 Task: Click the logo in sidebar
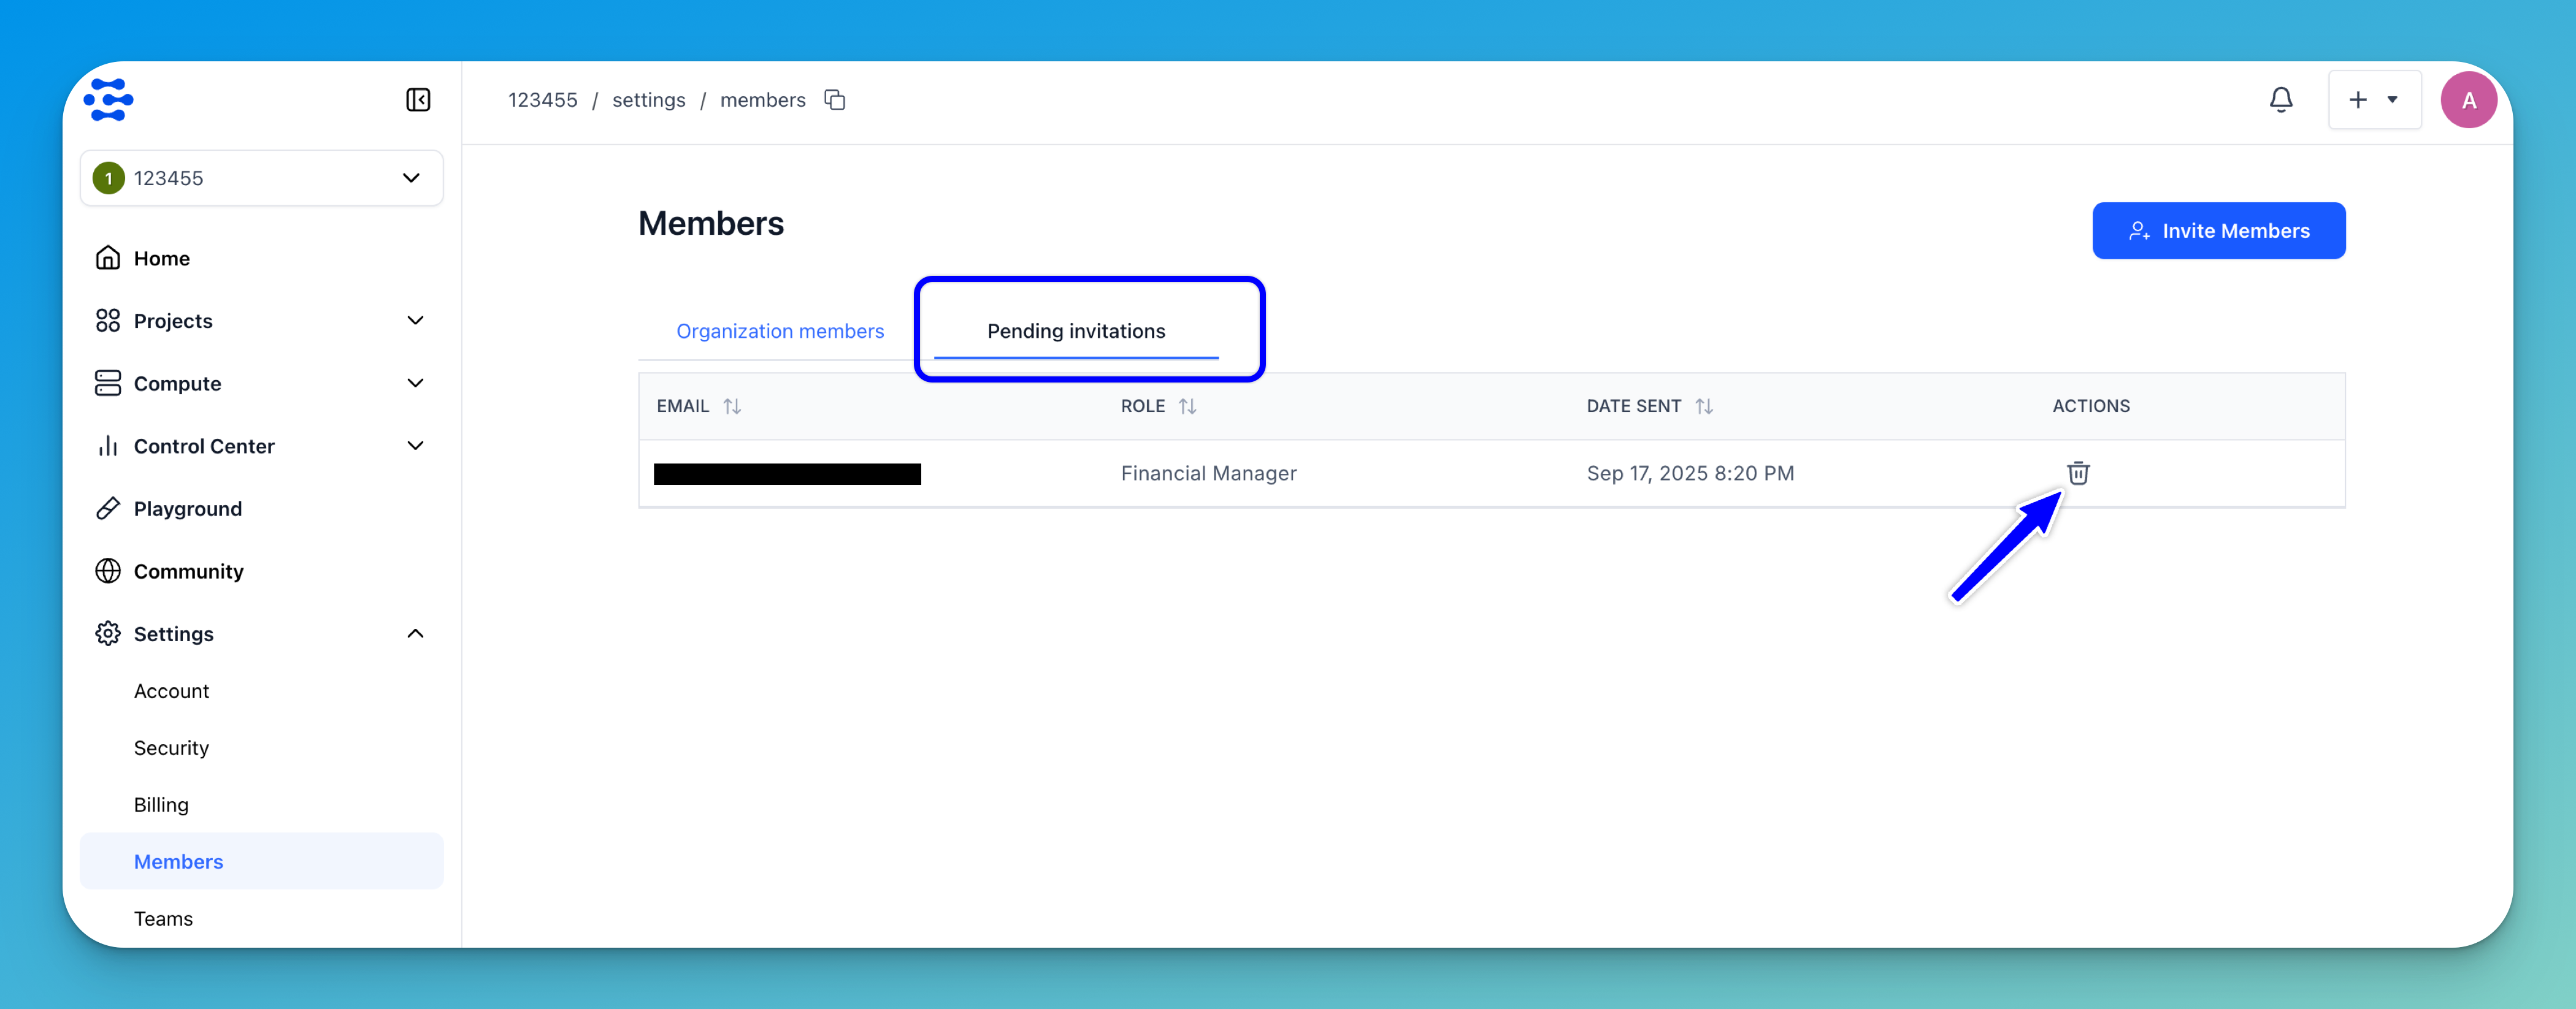tap(108, 100)
